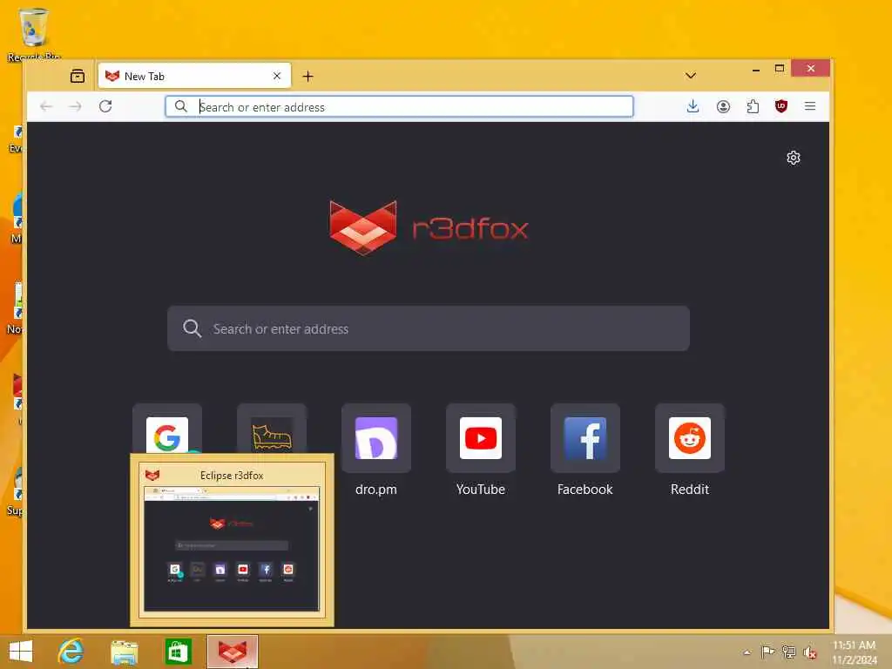892x669 pixels.
Task: Open the uBlock Origin shield icon
Action: click(x=781, y=106)
